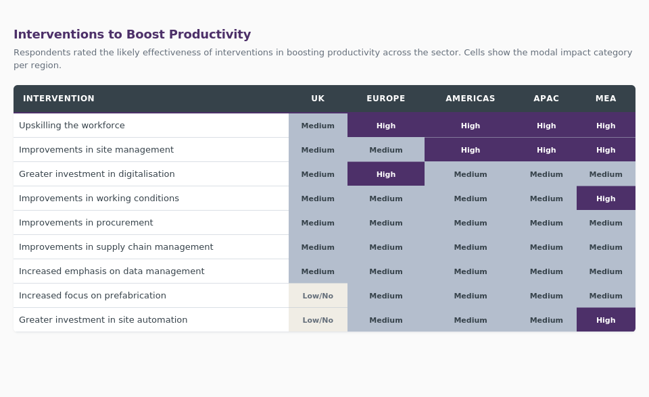Viewport: 649px width, 397px height.
Task: Click the APAC column header
Action: coord(546,99)
